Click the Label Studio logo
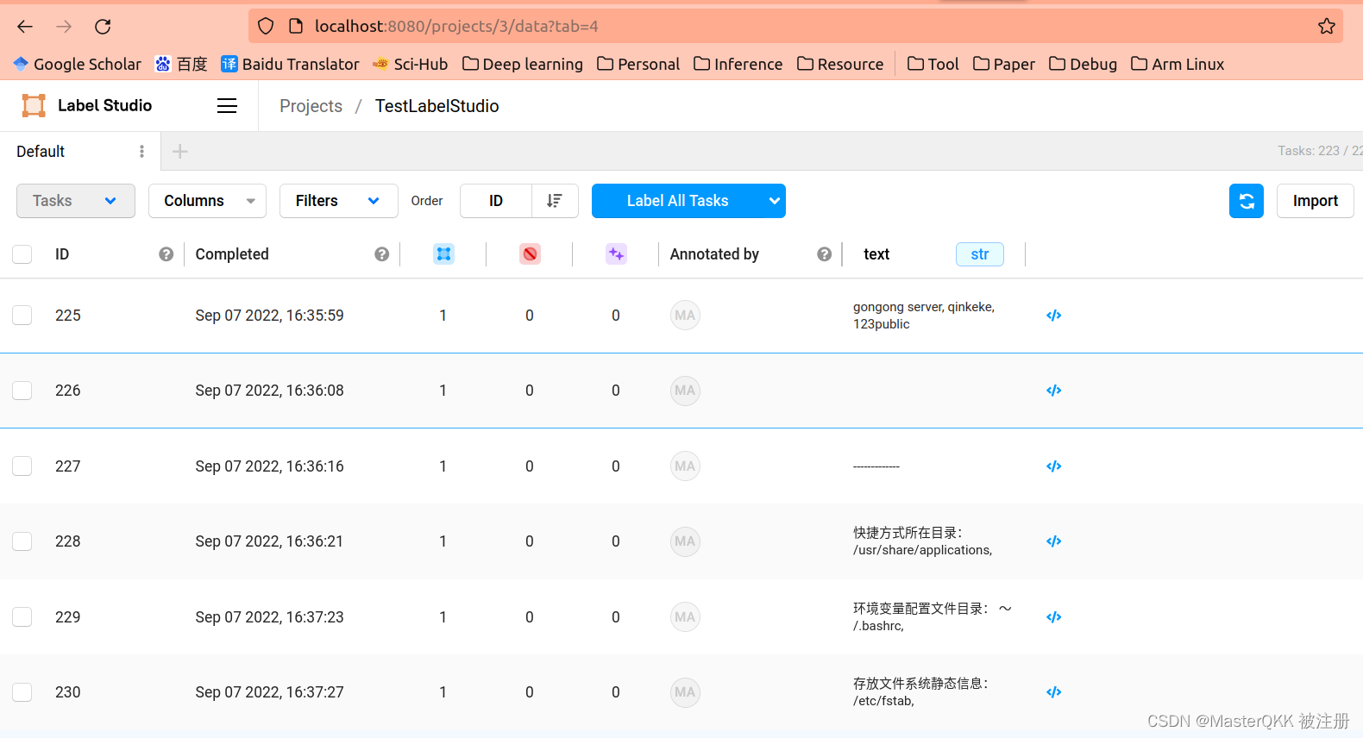The width and height of the screenshot is (1363, 738). [86, 106]
